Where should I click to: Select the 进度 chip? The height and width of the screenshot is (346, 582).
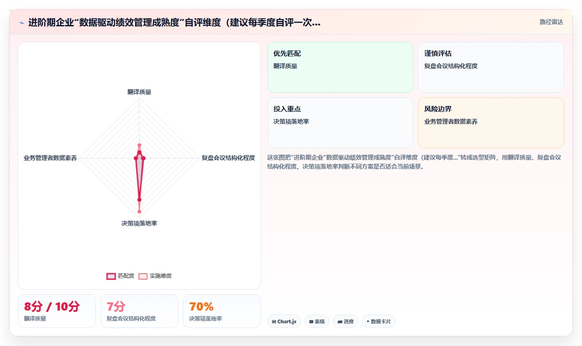(346, 321)
